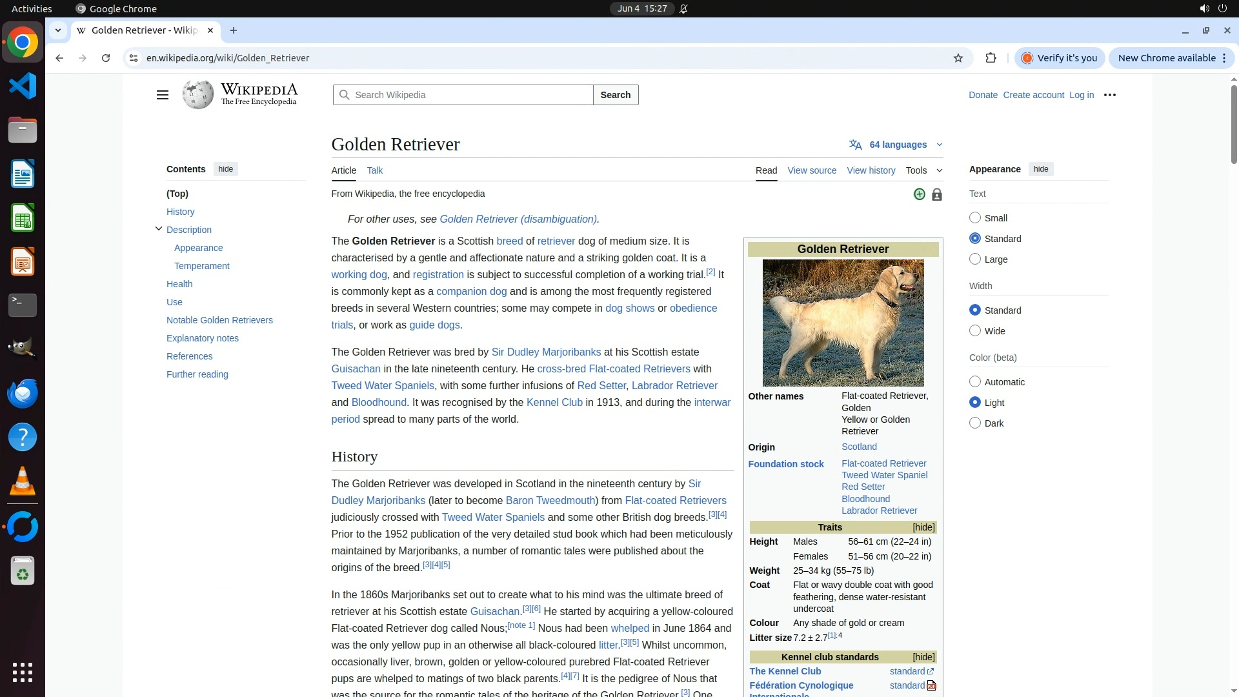Click the padlock protection icon

[x=936, y=195]
